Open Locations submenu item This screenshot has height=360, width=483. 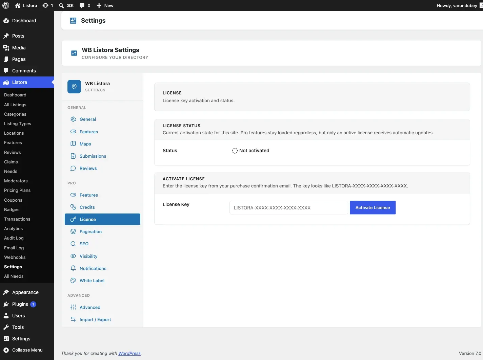click(x=14, y=133)
